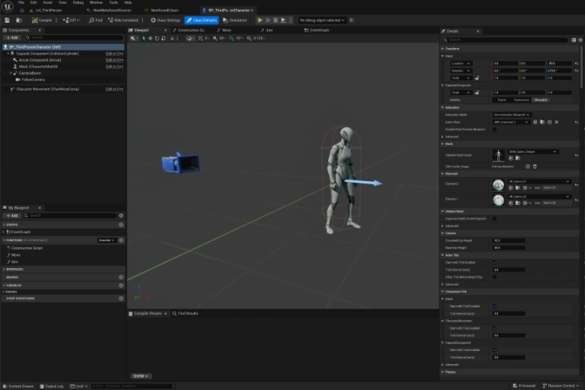Viewport: 585px width, 390px height.
Task: Switch to the Construction Script tab
Action: click(189, 30)
